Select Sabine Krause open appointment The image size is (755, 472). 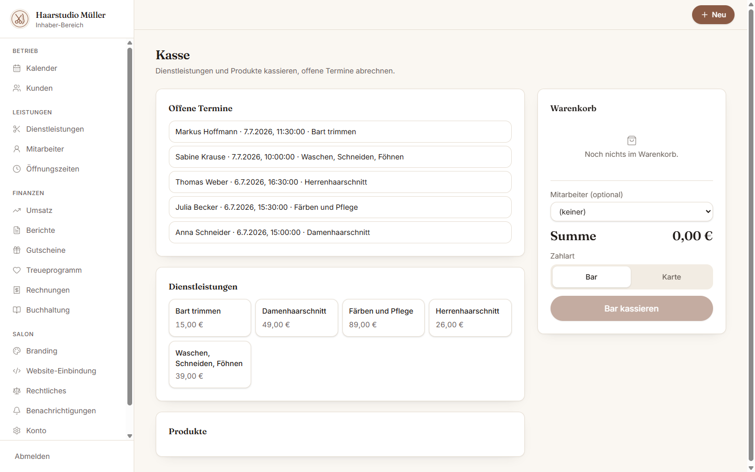pos(340,157)
